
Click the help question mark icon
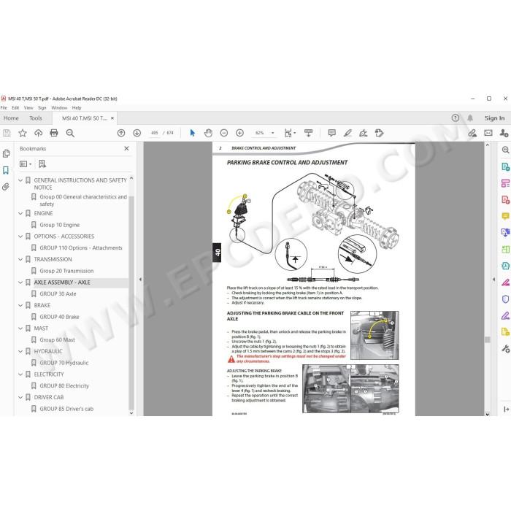click(456, 118)
